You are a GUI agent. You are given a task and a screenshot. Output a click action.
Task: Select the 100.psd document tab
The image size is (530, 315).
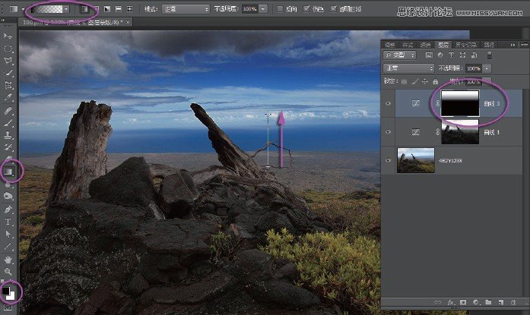click(x=75, y=22)
